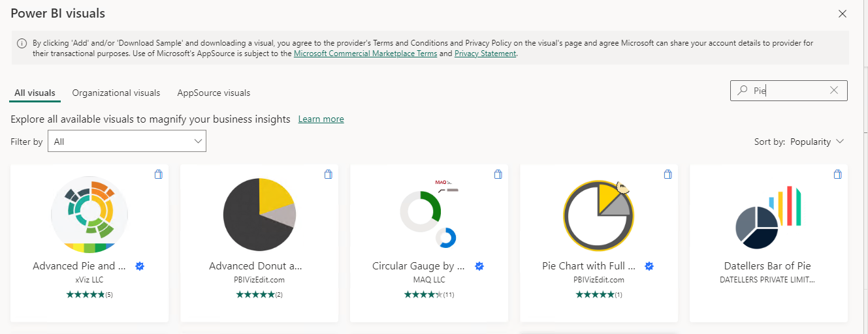This screenshot has height=334, width=868.
Task: Click the star rating with (1) review
Action: (599, 295)
